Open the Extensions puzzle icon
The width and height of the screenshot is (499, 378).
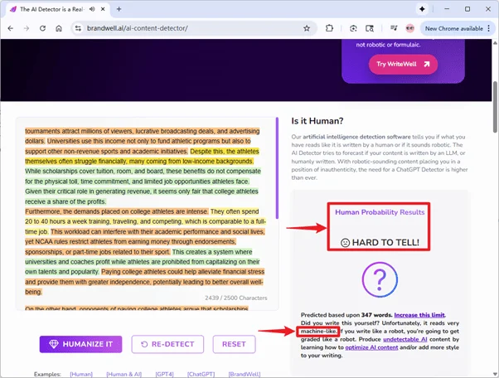click(329, 28)
